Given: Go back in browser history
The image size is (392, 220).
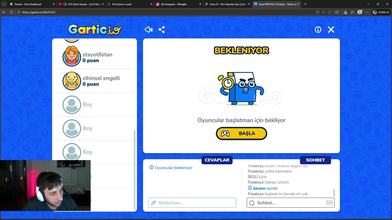Looking at the screenshot, I should (x=4, y=12).
